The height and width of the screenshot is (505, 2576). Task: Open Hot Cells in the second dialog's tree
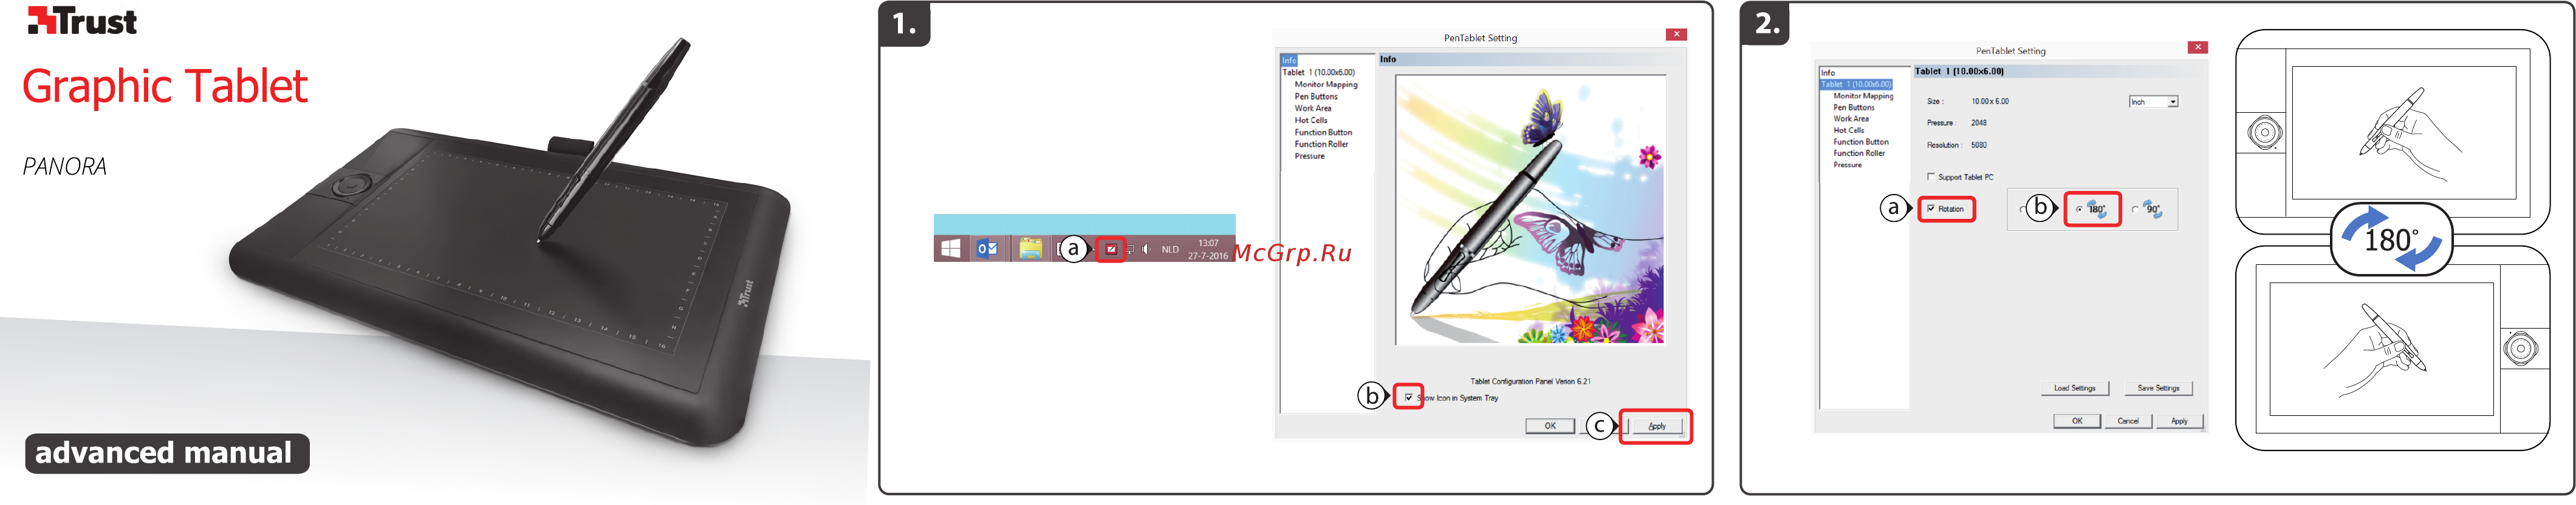(x=1849, y=130)
